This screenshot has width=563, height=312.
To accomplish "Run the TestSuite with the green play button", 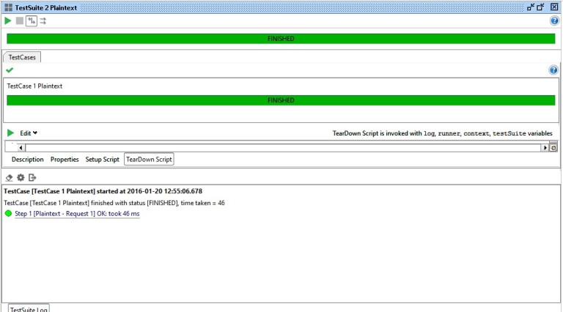I will (x=8, y=21).
